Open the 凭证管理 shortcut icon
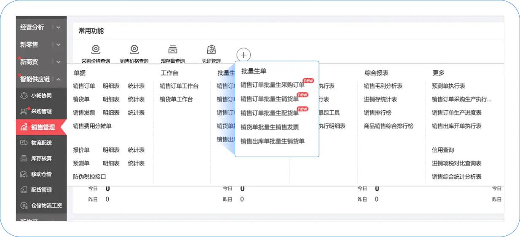The height and width of the screenshot is (237, 520). coord(211,49)
